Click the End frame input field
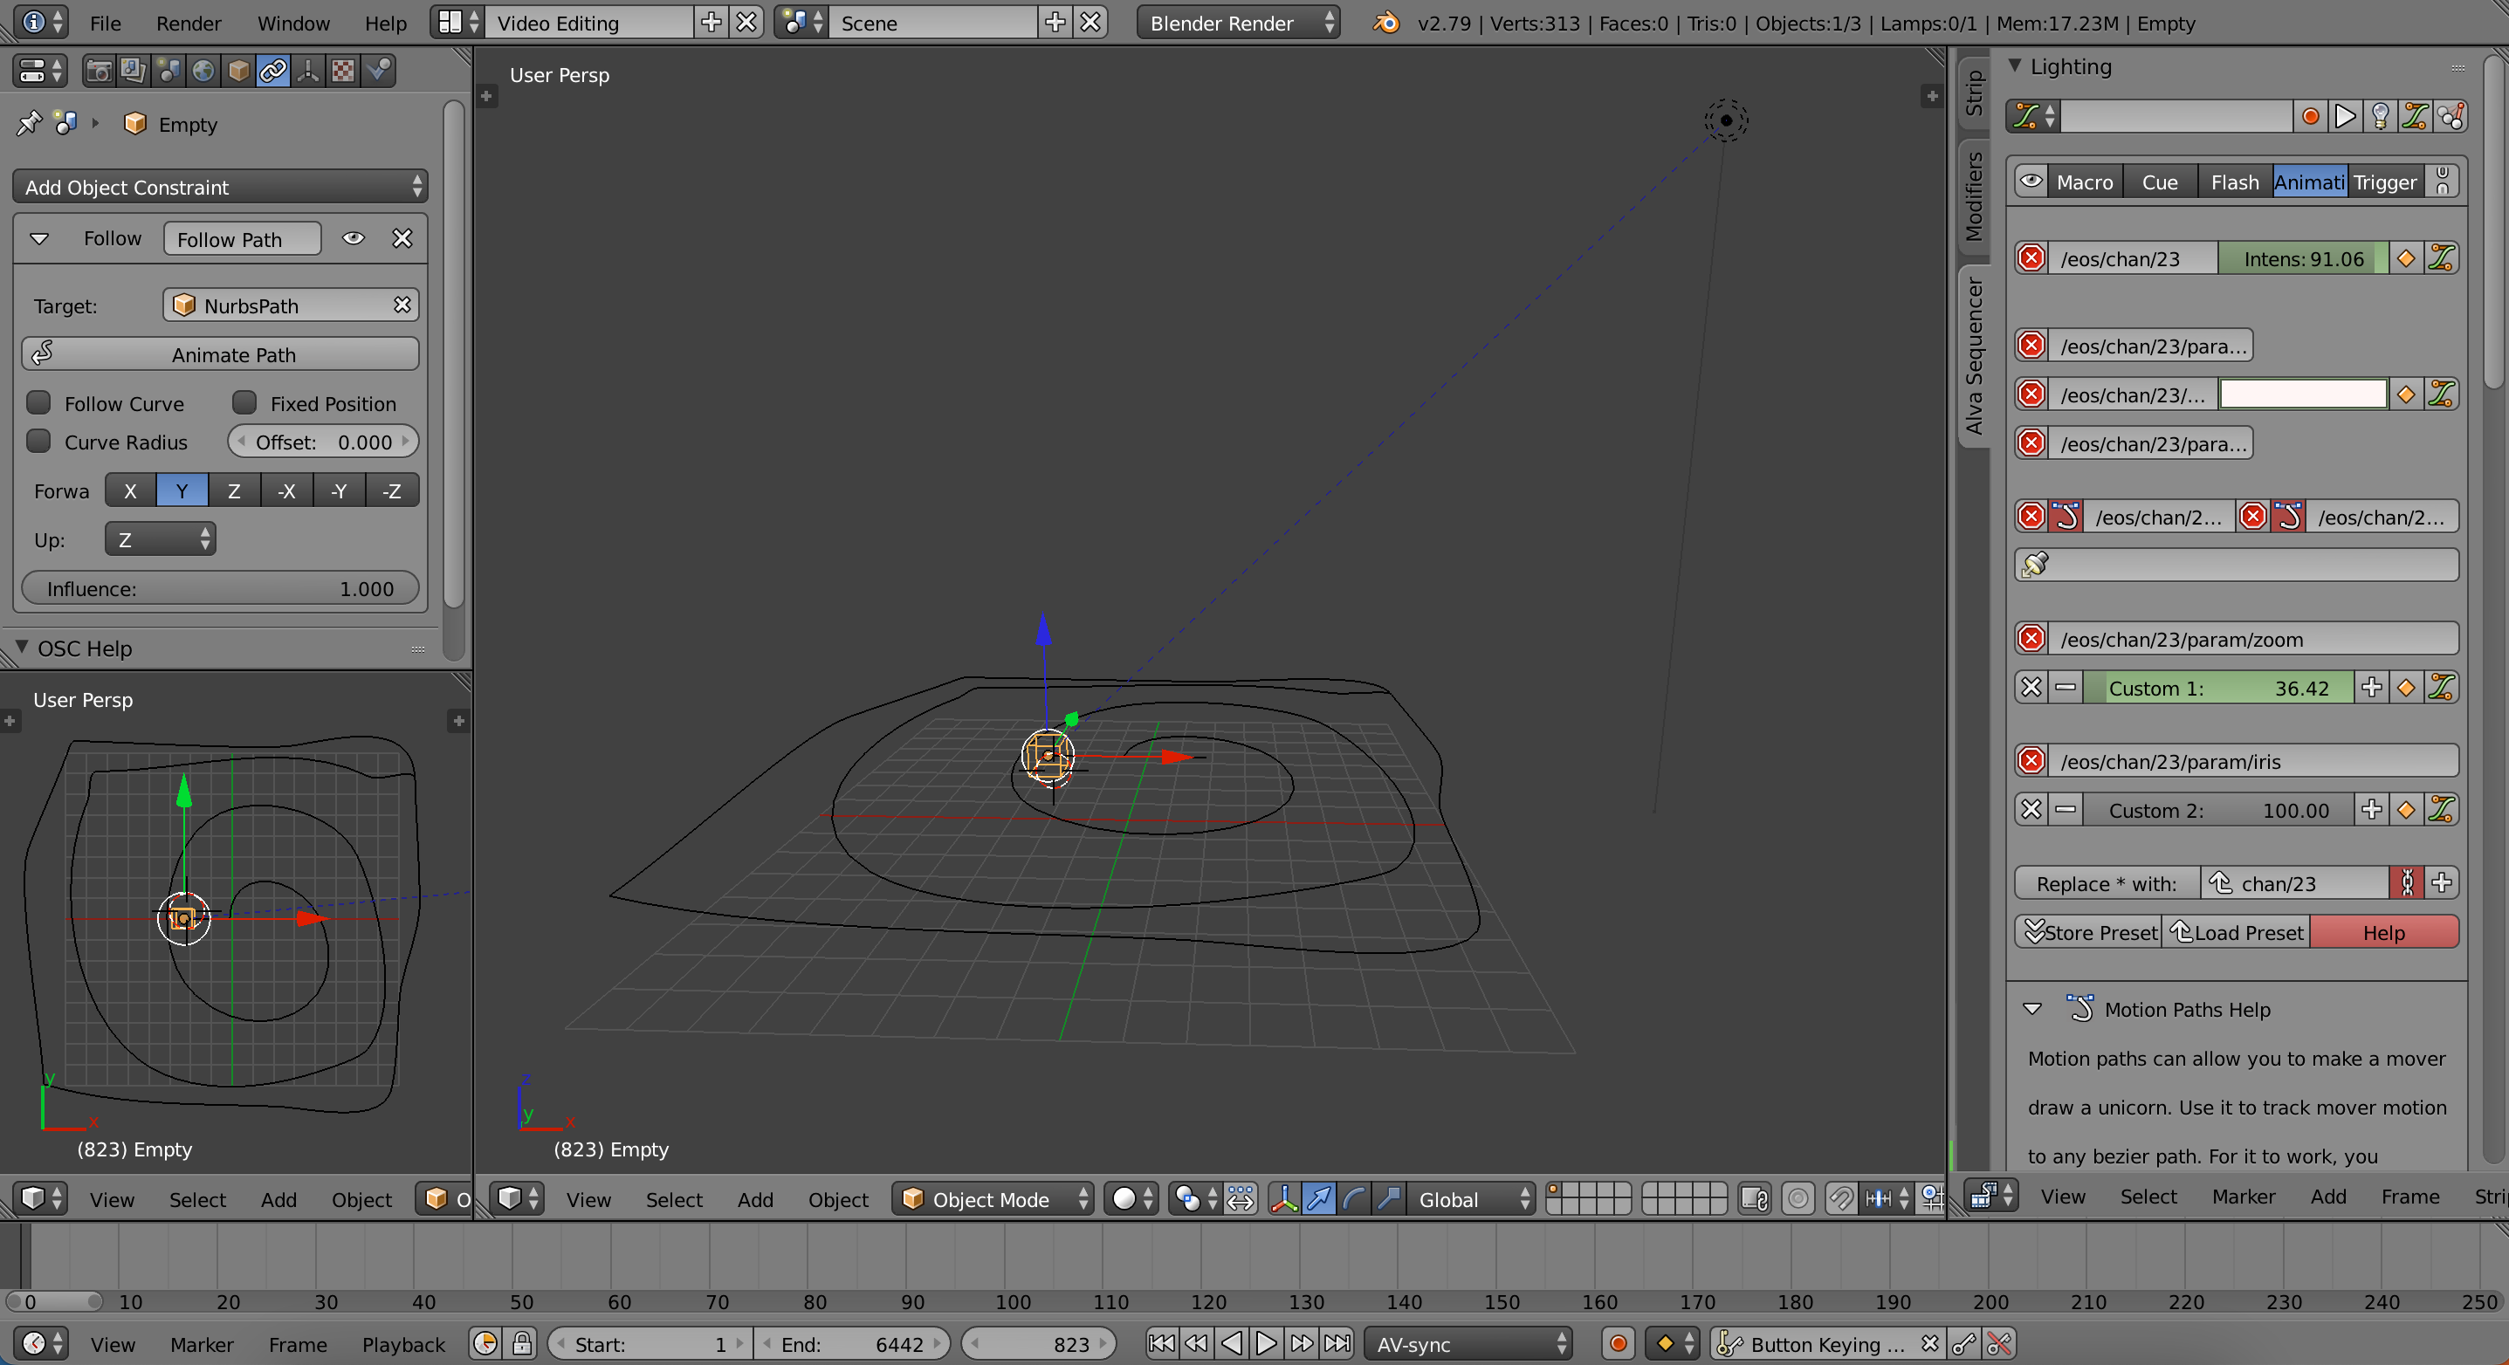 pos(851,1343)
